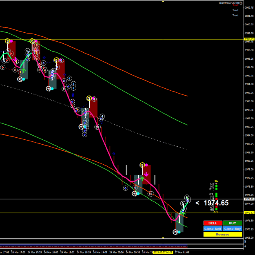
Task: Select the green H1 trend square
Action: 216,197
